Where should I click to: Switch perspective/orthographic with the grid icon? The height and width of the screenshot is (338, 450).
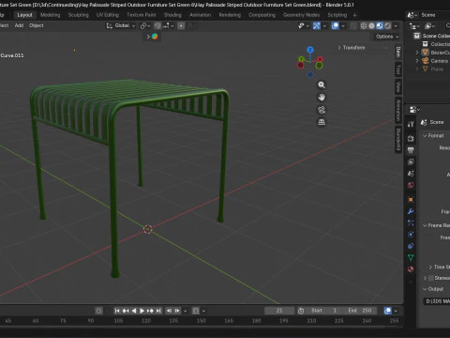[322, 122]
